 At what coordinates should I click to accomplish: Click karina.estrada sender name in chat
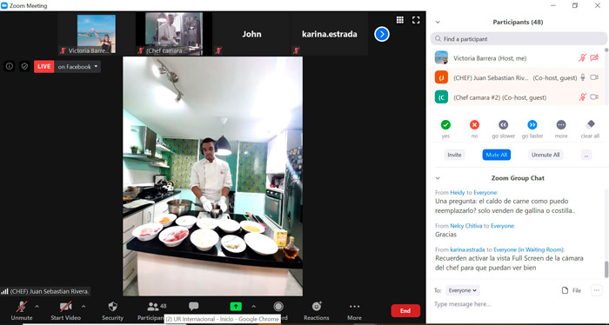tap(467, 249)
